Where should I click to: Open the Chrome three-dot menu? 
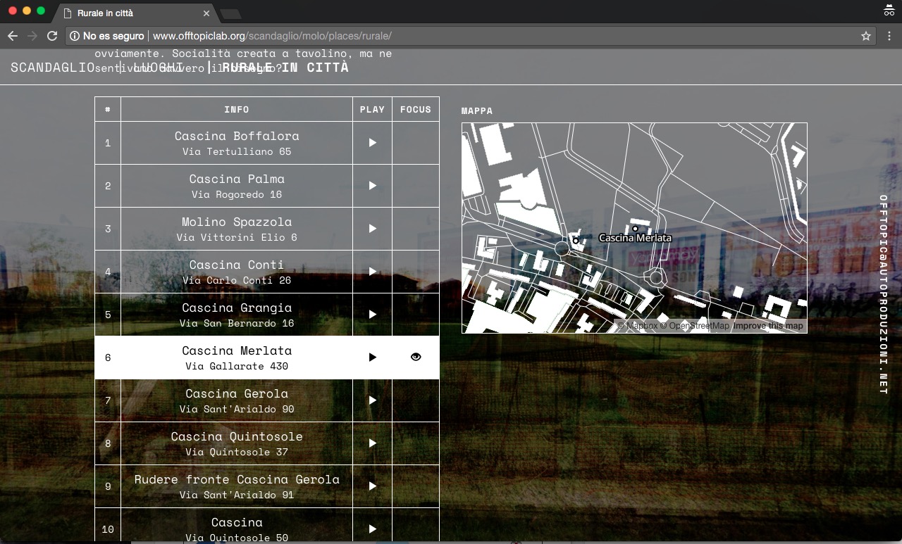coord(889,36)
